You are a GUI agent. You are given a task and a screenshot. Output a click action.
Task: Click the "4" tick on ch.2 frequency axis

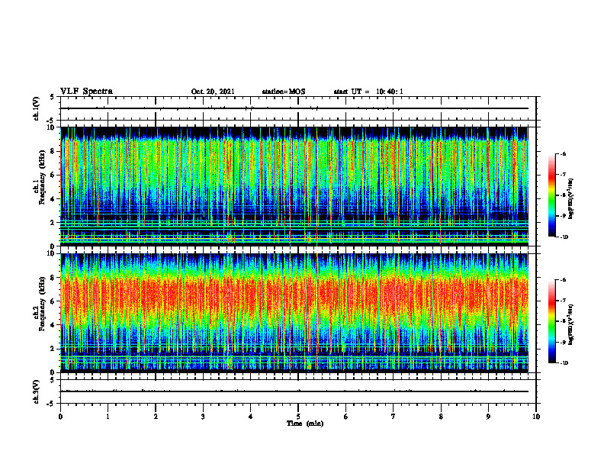(x=53, y=325)
